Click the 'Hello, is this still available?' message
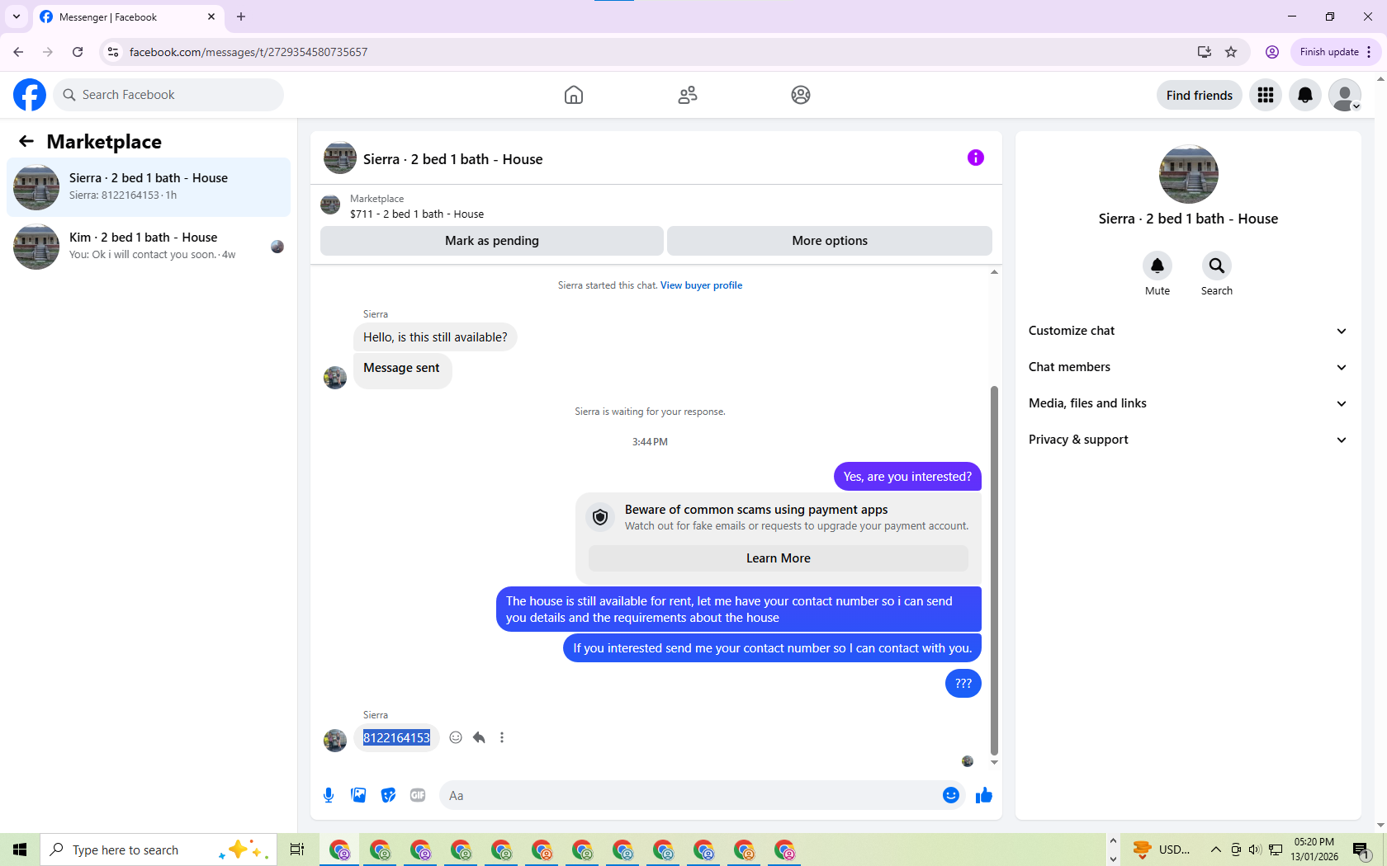 pyautogui.click(x=435, y=337)
